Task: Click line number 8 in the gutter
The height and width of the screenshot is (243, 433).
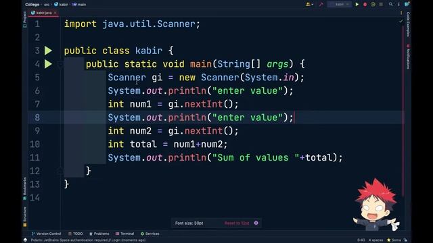Action: point(37,117)
